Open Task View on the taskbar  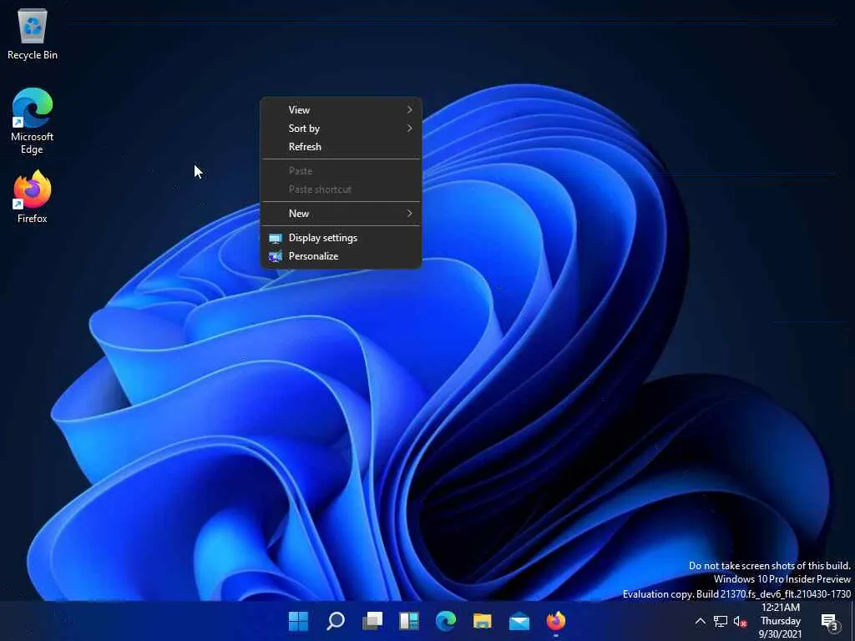point(372,621)
